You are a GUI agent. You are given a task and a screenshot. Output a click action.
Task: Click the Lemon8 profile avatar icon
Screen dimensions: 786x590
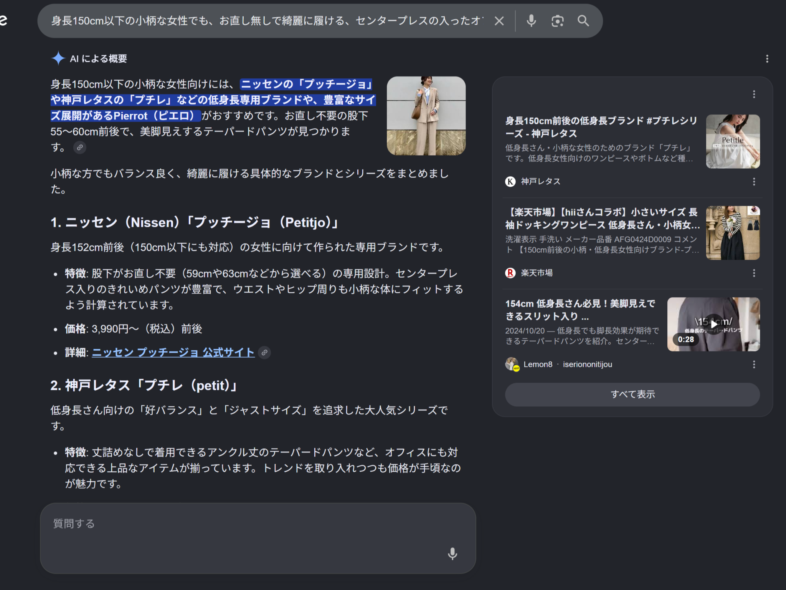(x=512, y=364)
